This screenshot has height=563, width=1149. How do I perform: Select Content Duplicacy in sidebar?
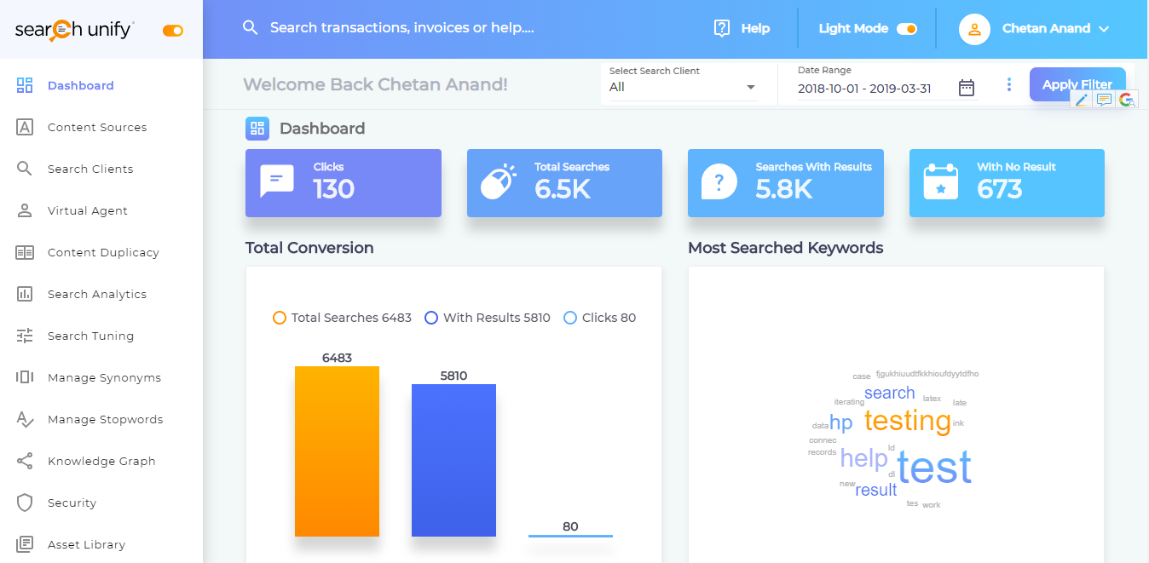click(x=103, y=252)
